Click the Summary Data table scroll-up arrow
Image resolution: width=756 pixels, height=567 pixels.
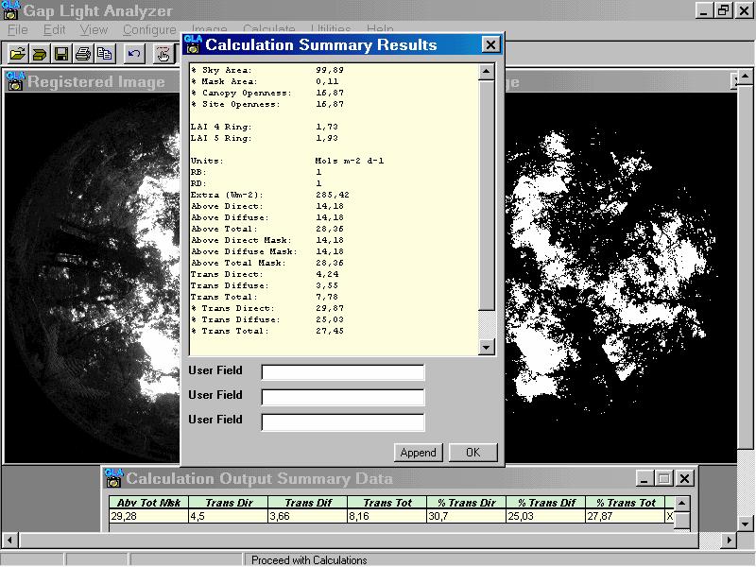681,503
